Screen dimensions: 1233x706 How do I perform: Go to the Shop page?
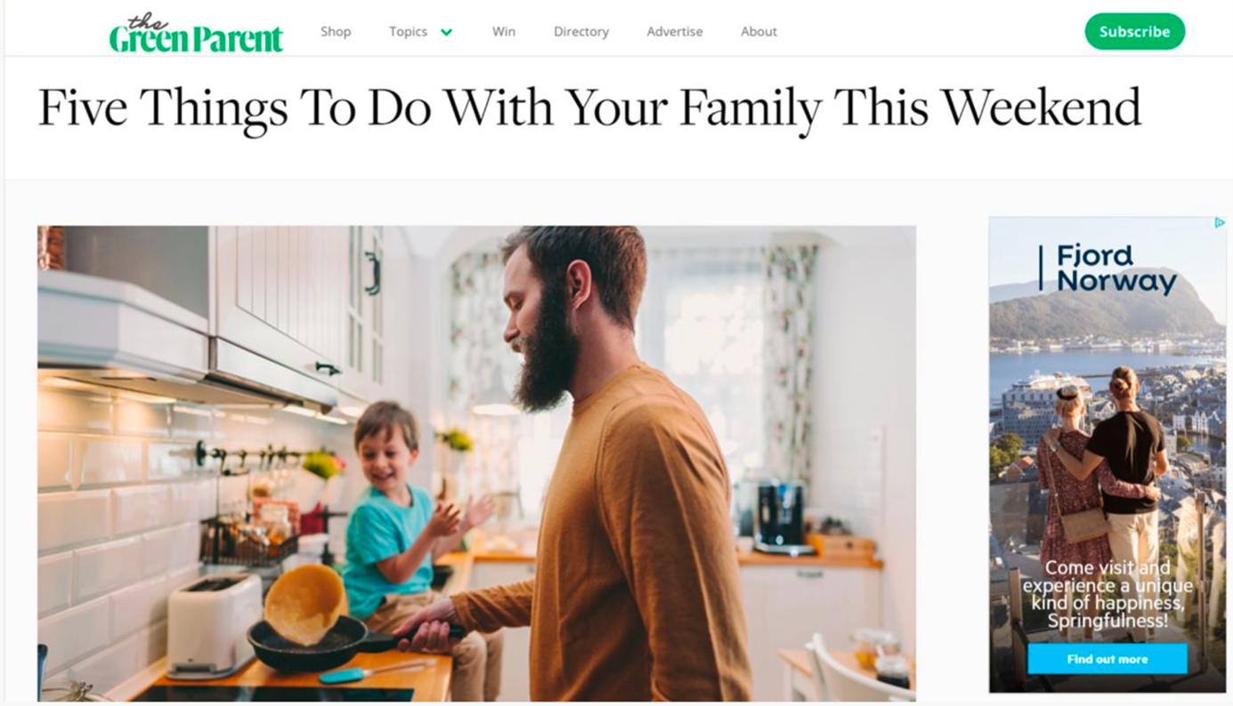pyautogui.click(x=336, y=31)
